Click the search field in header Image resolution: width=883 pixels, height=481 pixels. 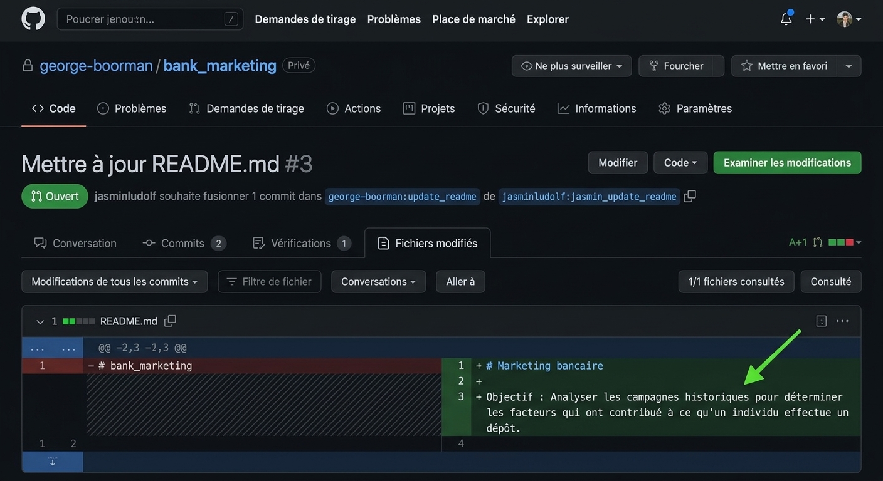click(x=150, y=19)
